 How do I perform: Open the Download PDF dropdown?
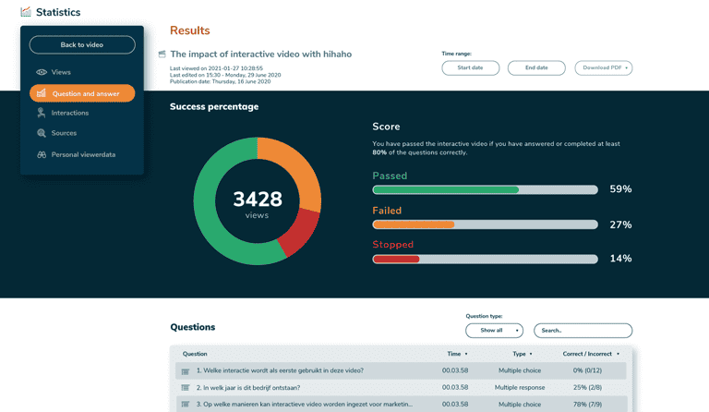click(x=603, y=67)
